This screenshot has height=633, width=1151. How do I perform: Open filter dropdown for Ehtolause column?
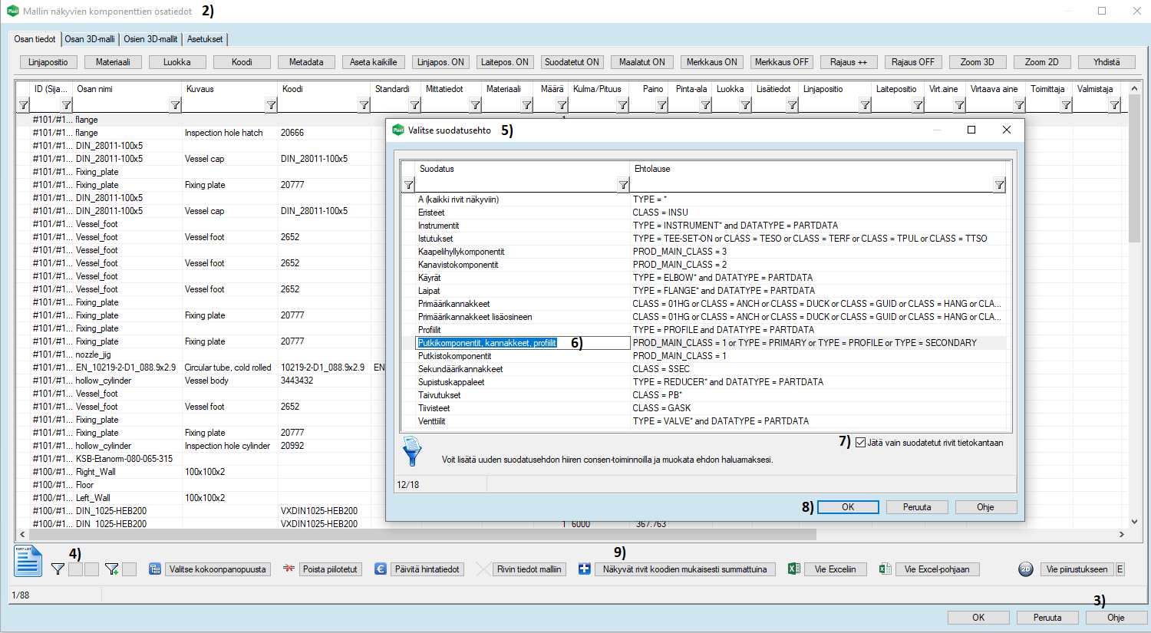point(999,185)
